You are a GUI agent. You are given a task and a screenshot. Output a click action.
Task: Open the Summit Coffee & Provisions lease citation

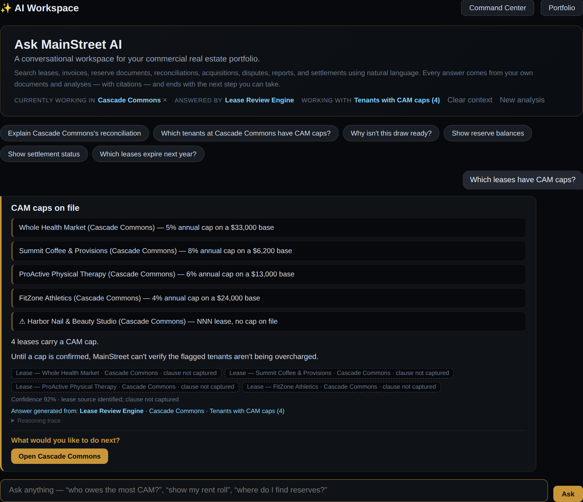tap(339, 373)
